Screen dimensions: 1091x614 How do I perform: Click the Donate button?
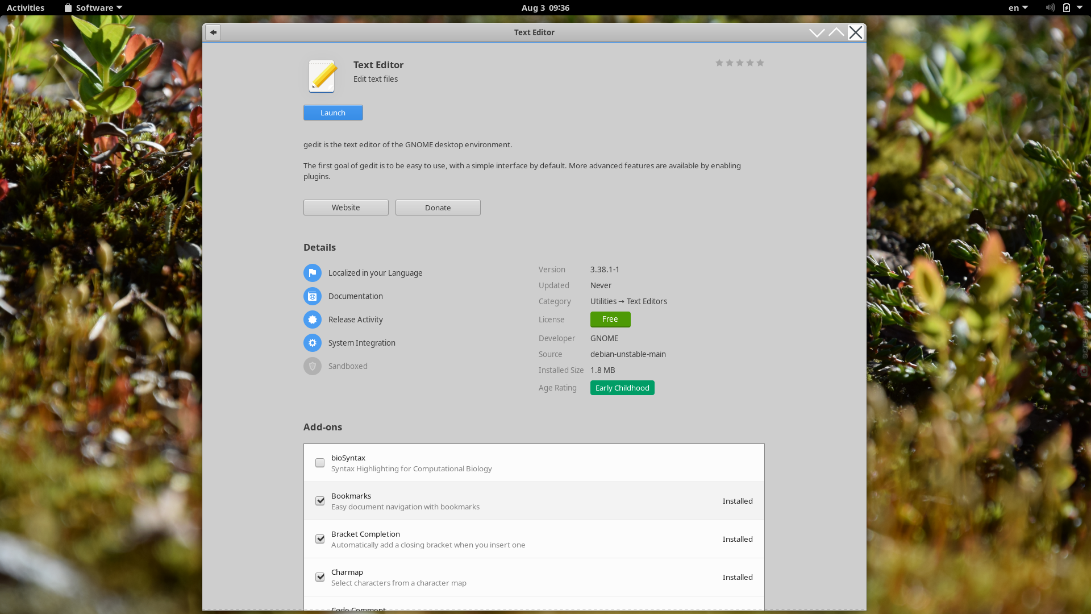point(438,208)
